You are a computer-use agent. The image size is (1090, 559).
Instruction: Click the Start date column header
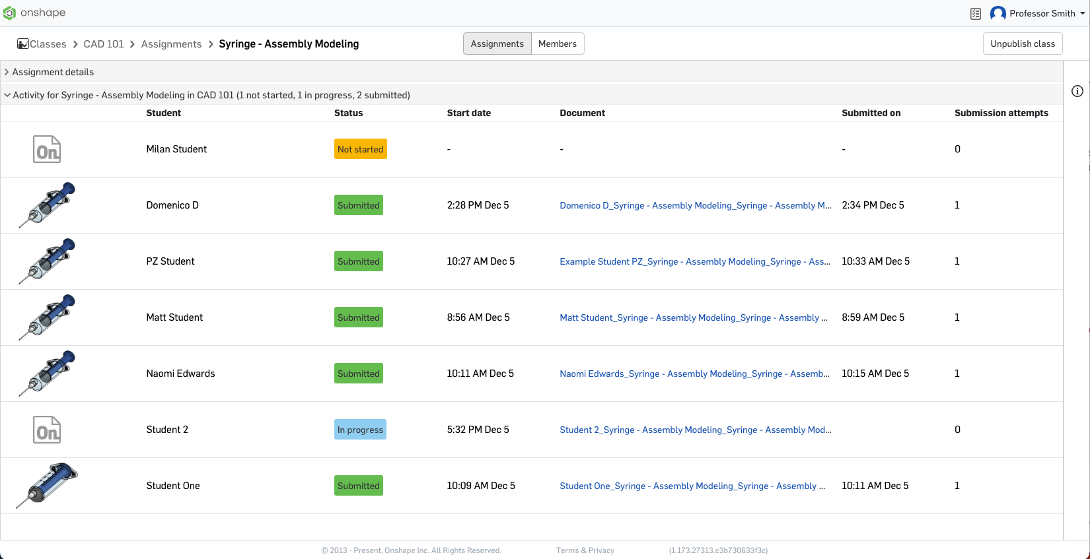coord(468,113)
